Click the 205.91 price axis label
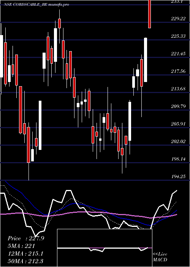Screen dimensions: 190x267 pyautogui.click(x=178, y=124)
